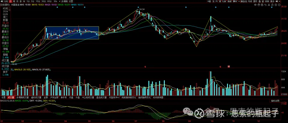Image resolution: width=288 pixels, height=123 pixels.
Task: Open the dropdown arrow after 事件
Action: click(x=239, y=1)
